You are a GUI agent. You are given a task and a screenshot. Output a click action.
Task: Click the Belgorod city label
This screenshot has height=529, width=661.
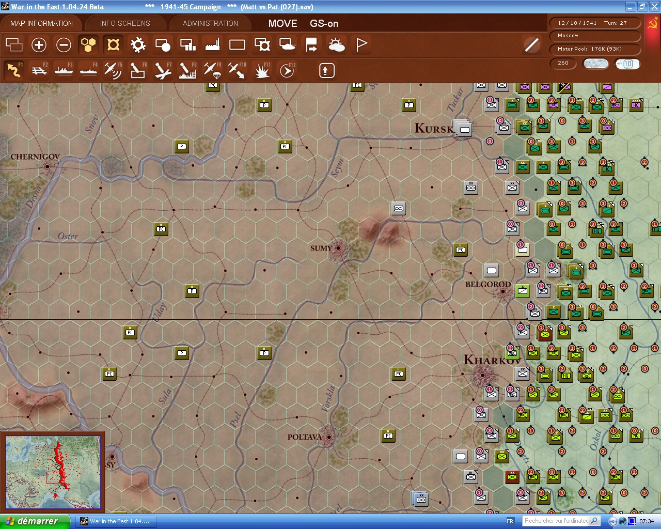point(488,284)
